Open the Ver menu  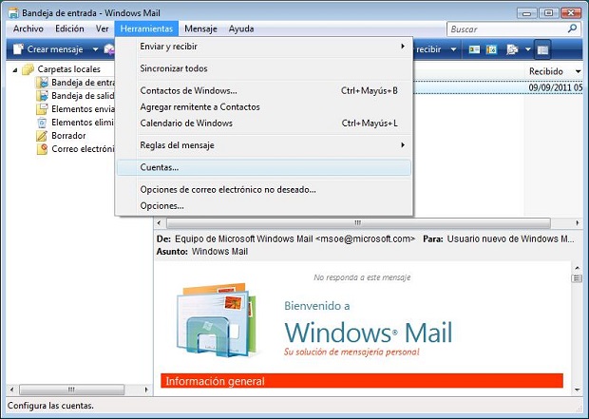click(x=102, y=29)
